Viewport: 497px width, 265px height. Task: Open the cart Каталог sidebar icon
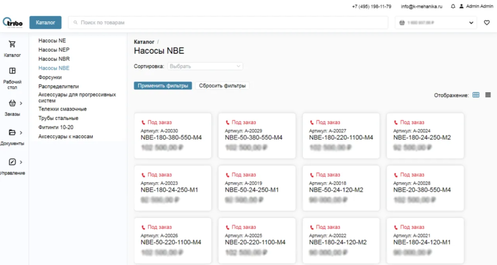coord(13,44)
